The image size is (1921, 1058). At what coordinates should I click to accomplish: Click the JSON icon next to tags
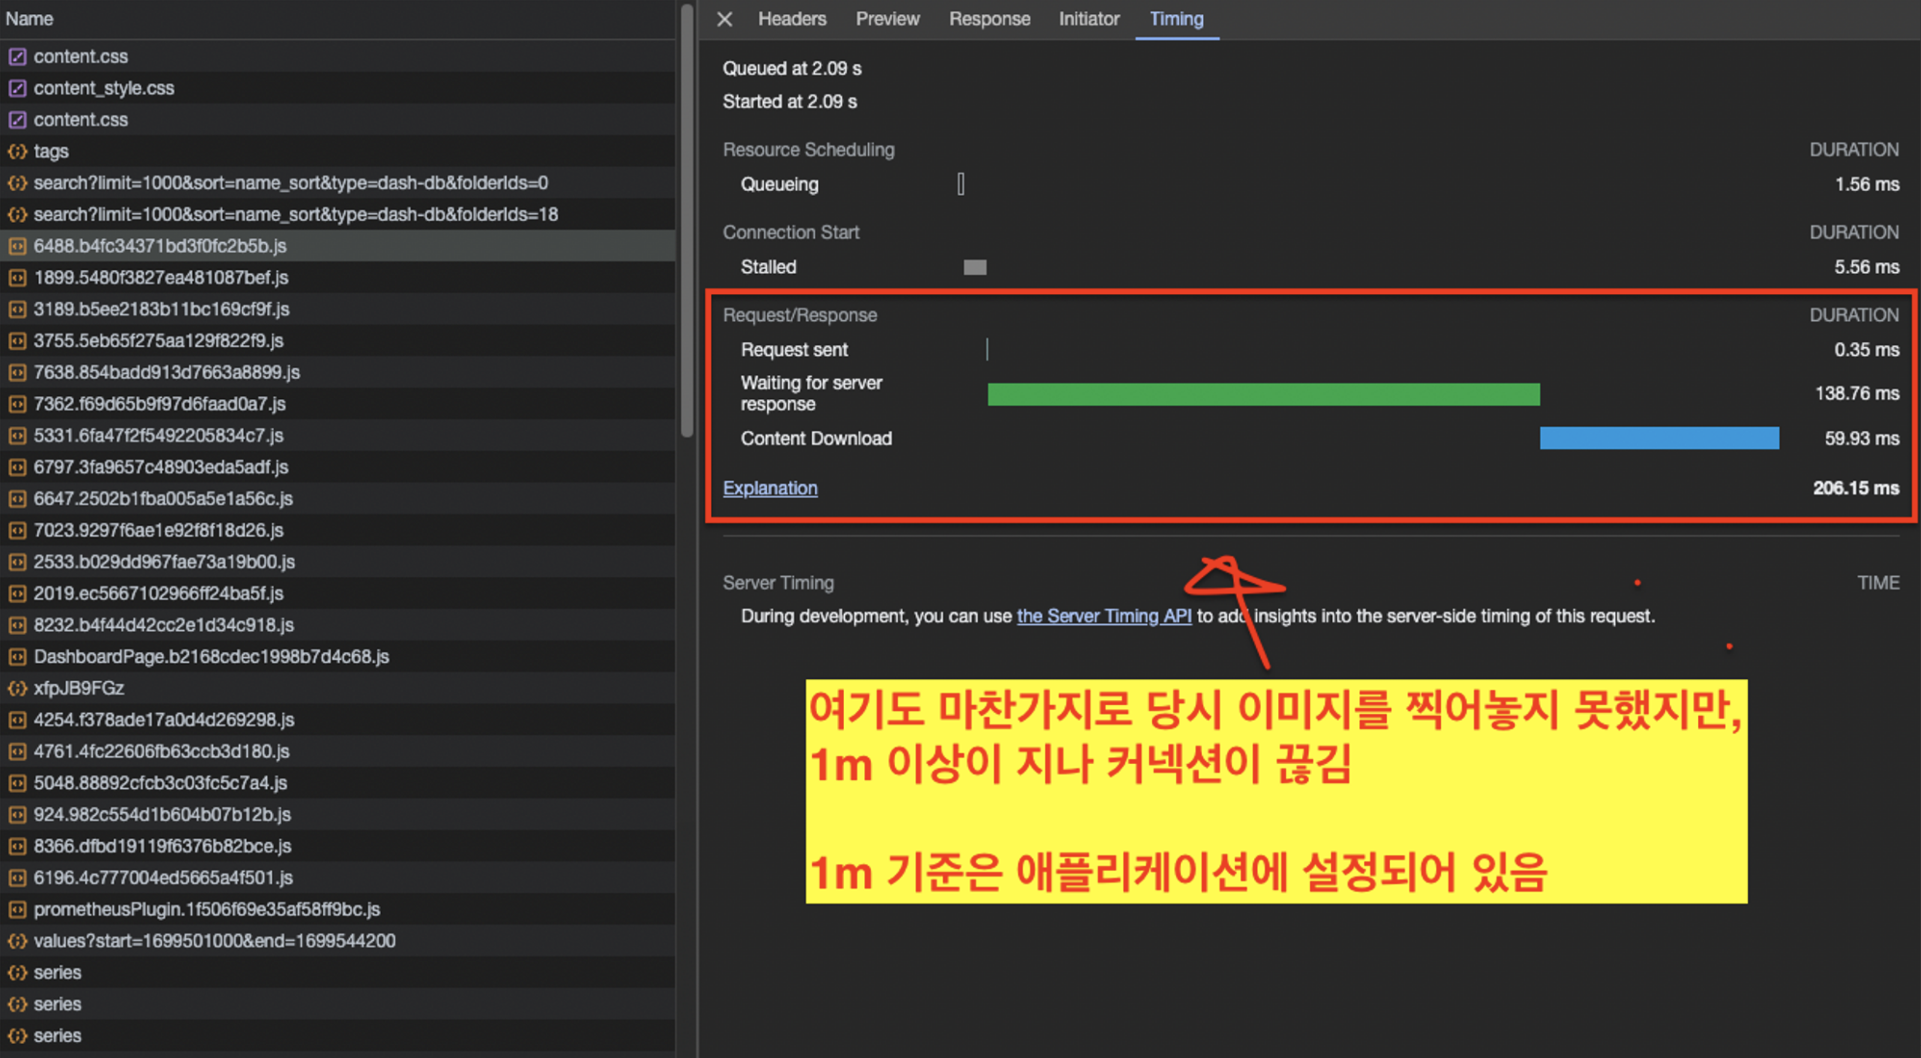(17, 151)
